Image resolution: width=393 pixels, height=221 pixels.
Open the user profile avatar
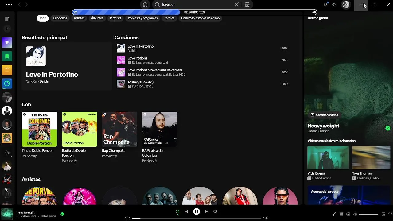pyautogui.click(x=346, y=5)
